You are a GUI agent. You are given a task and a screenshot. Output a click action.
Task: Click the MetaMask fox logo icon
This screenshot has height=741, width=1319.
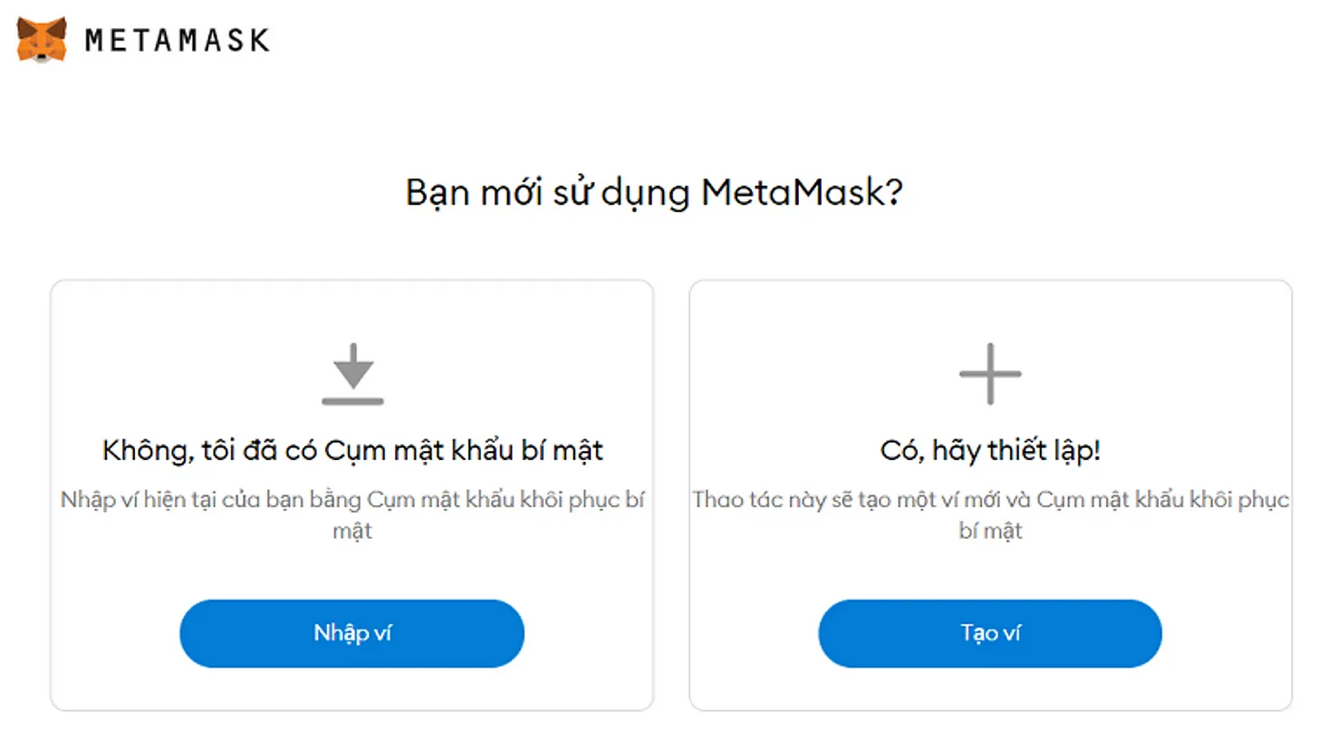click(42, 40)
